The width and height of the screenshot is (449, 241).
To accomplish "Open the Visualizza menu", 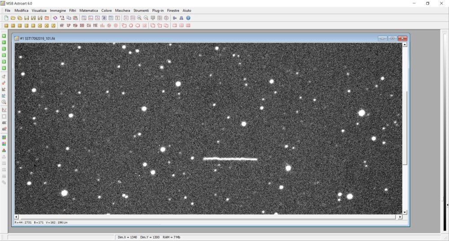I will coord(39,11).
